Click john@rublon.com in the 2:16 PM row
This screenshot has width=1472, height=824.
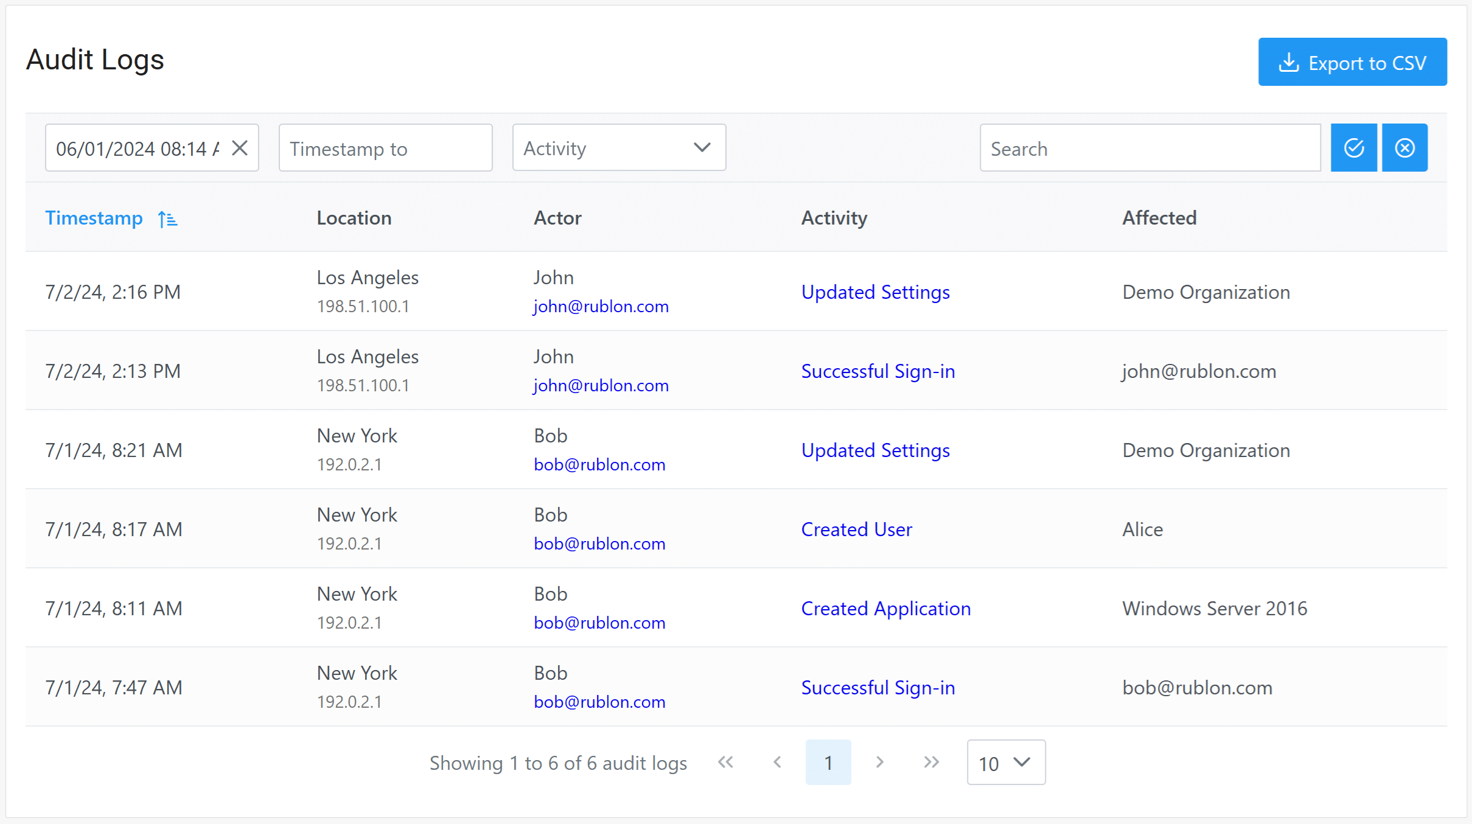(601, 306)
